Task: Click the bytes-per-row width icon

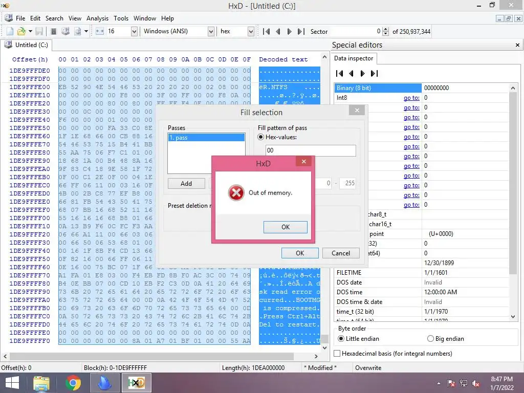Action: click(x=100, y=31)
